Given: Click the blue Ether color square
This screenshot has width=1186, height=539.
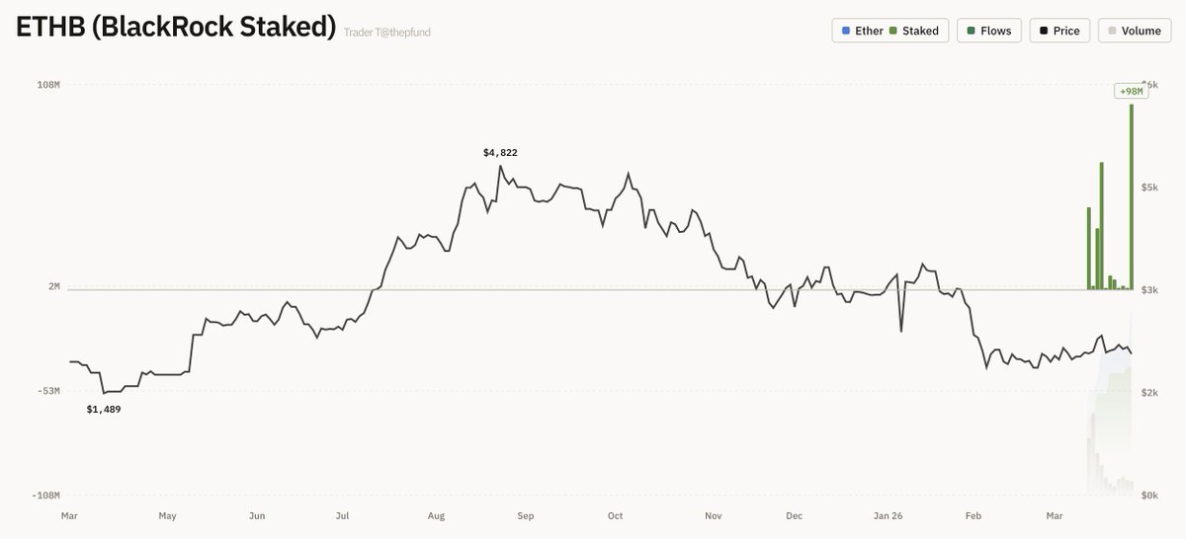Looking at the screenshot, I should [x=848, y=31].
